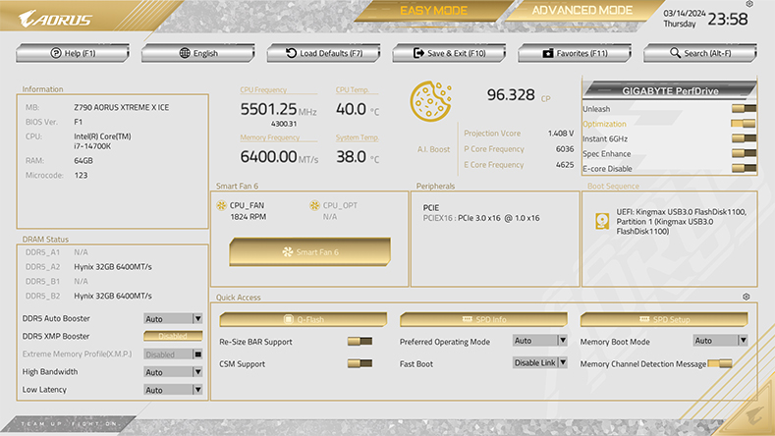Click the CPU_OPT fan icon

pyautogui.click(x=314, y=205)
